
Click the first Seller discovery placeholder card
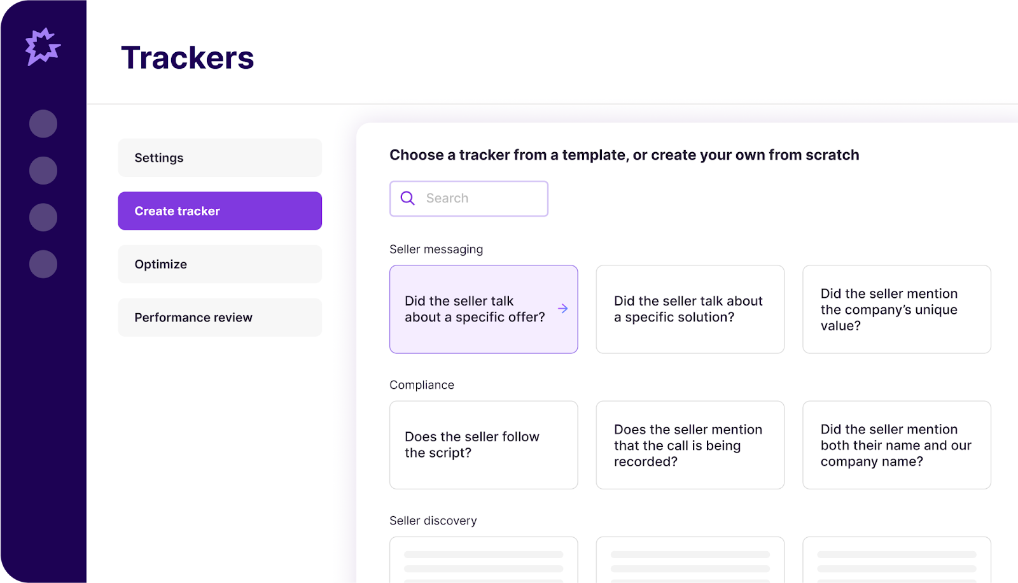(483, 563)
